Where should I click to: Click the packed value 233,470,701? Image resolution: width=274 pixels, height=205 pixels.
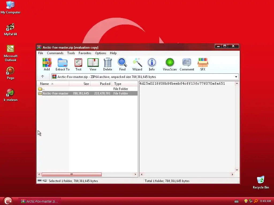tap(102, 93)
